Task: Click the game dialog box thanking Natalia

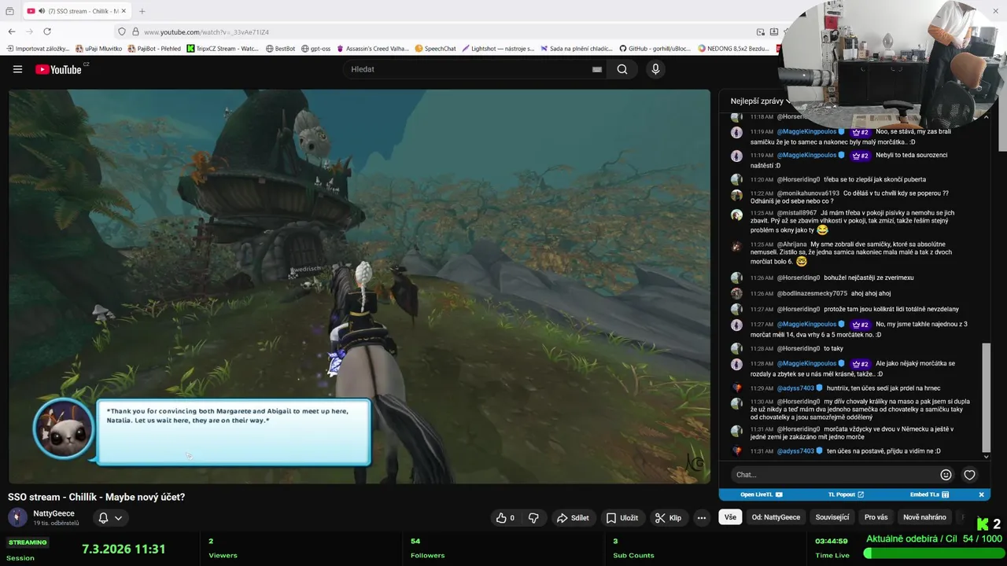Action: coord(233,432)
